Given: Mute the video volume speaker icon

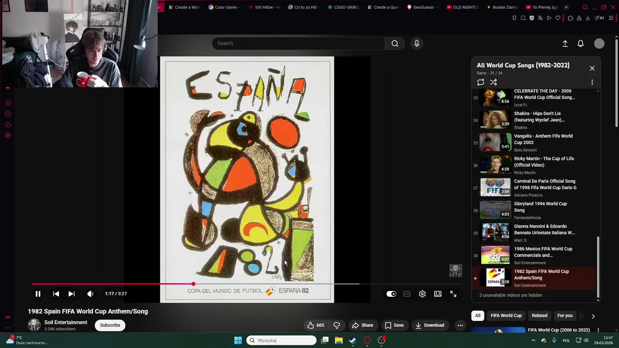Looking at the screenshot, I should point(90,294).
